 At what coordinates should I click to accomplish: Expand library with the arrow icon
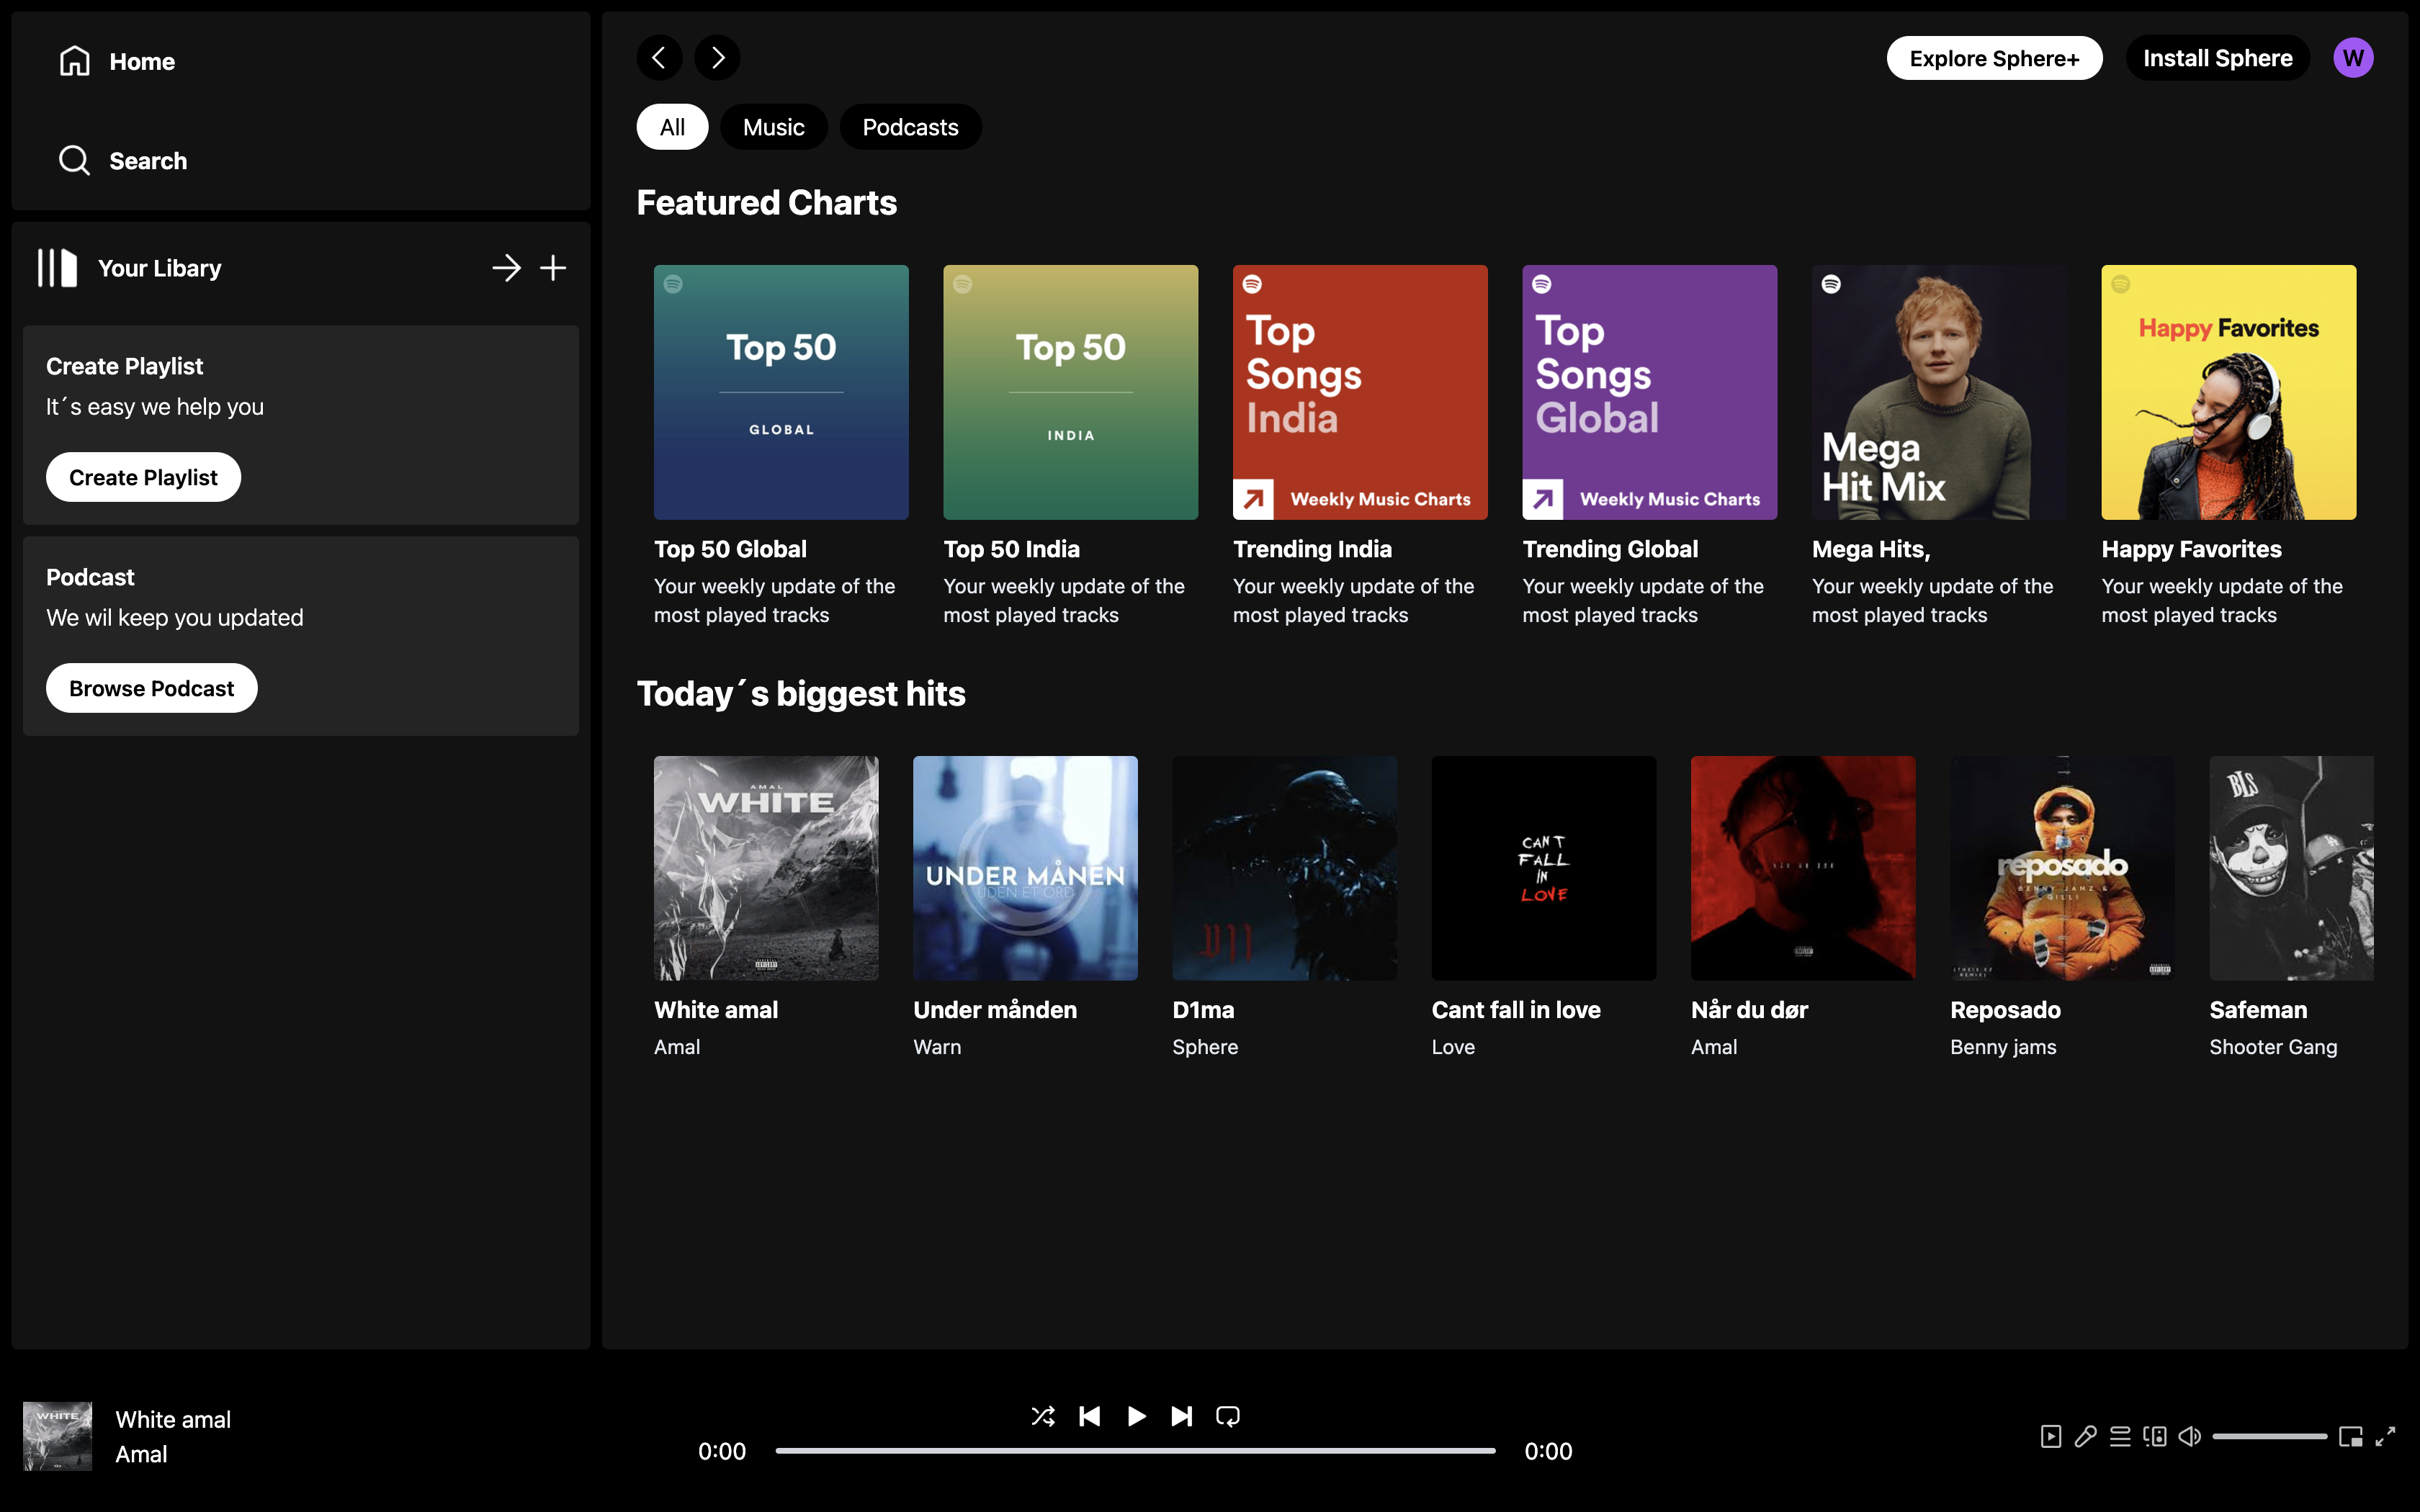click(x=506, y=268)
